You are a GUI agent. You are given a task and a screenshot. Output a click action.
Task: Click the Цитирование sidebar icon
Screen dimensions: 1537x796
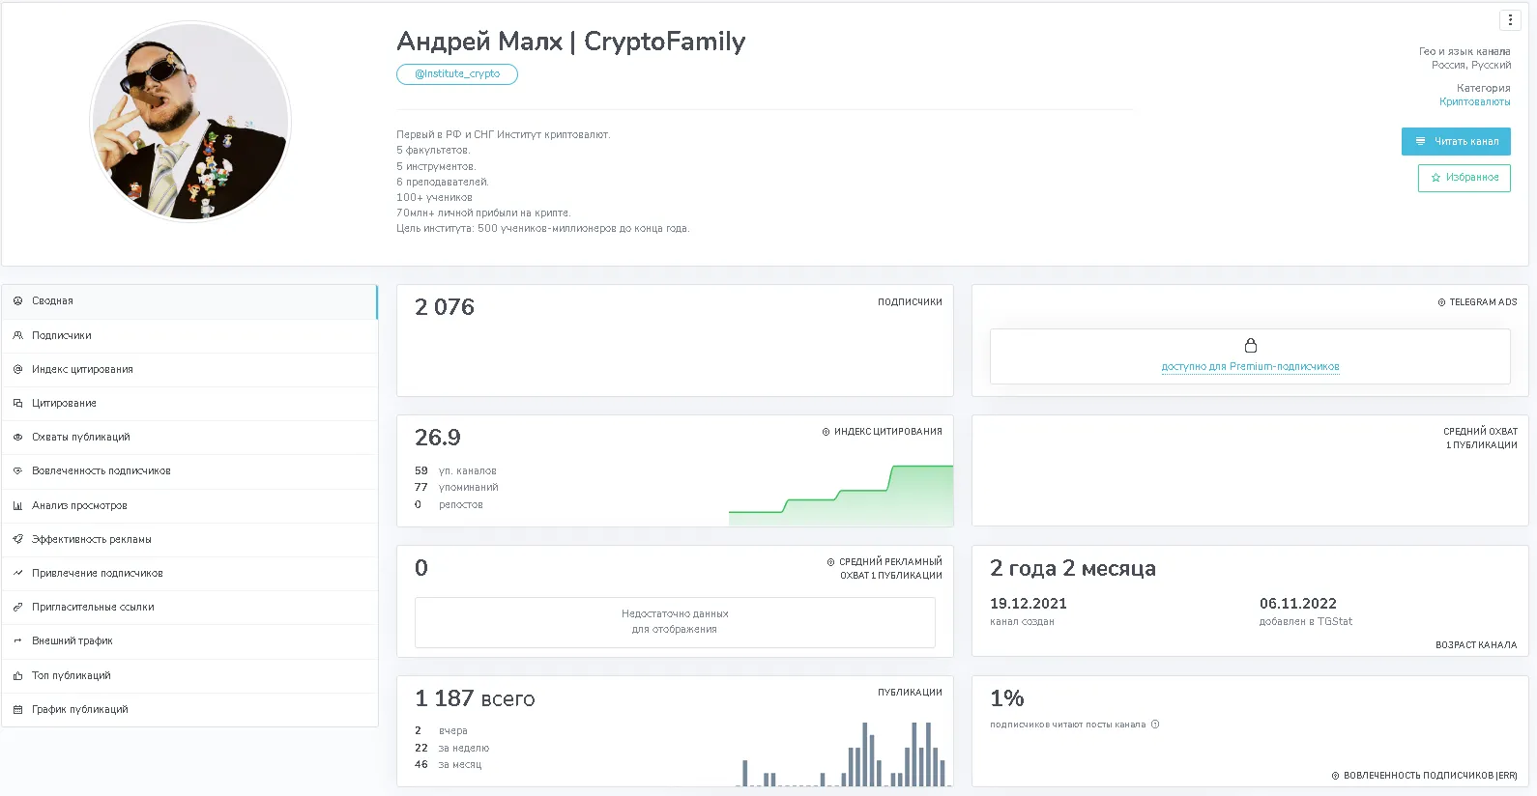coord(17,403)
